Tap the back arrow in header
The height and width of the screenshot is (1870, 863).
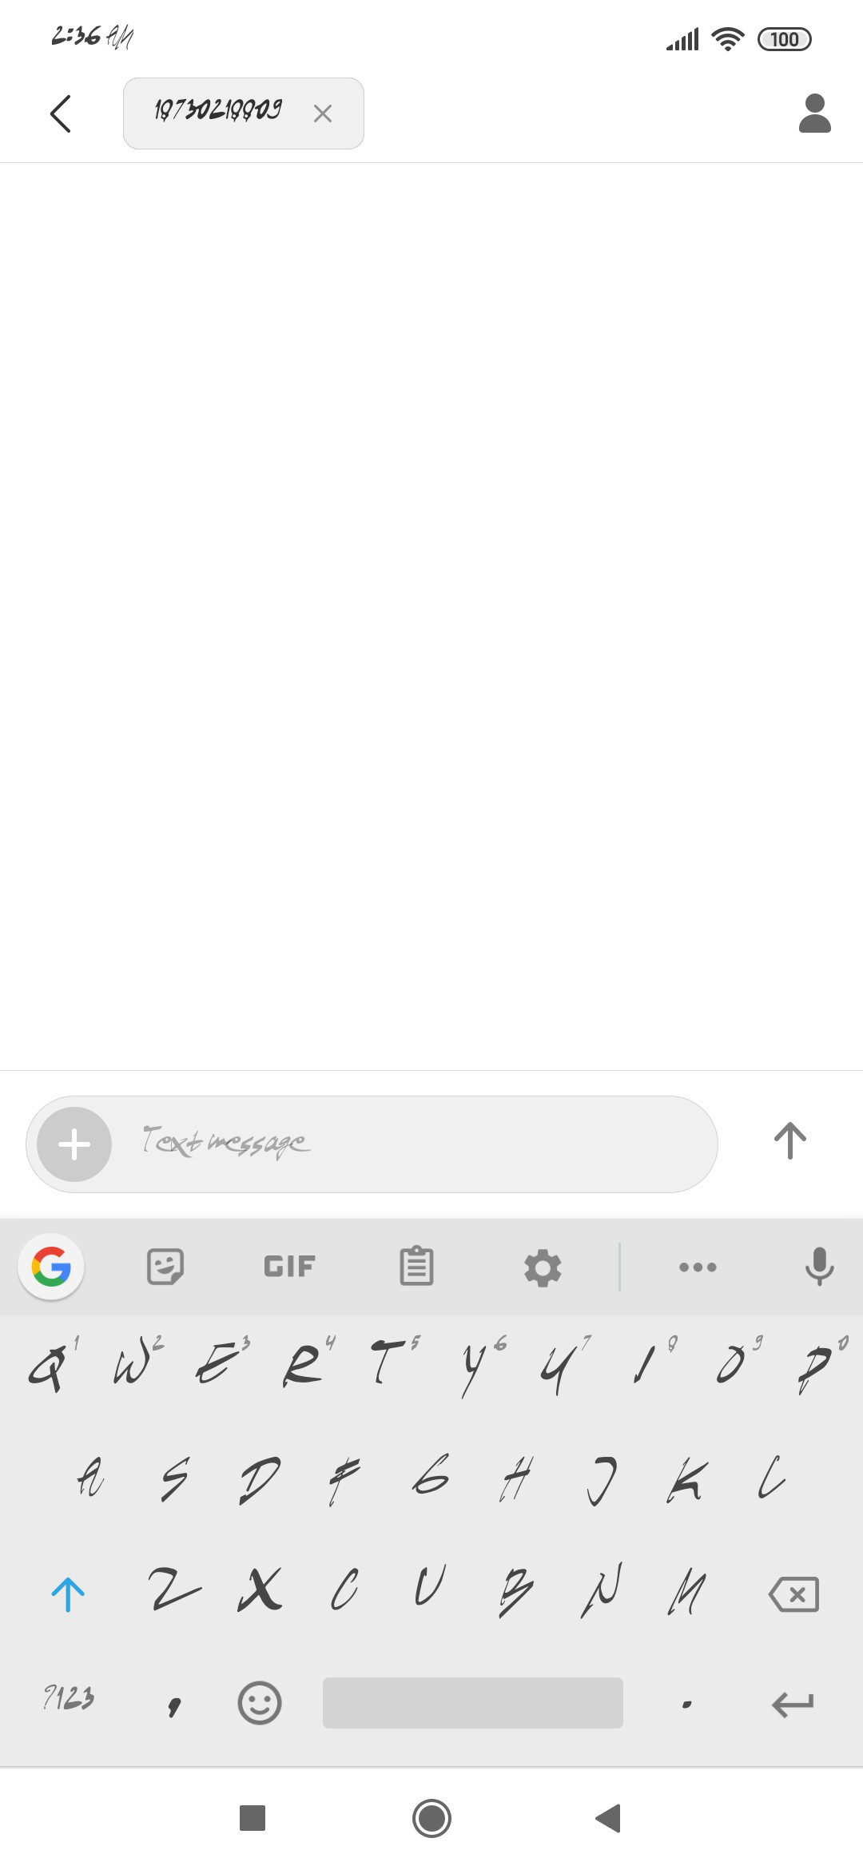pos(61,113)
